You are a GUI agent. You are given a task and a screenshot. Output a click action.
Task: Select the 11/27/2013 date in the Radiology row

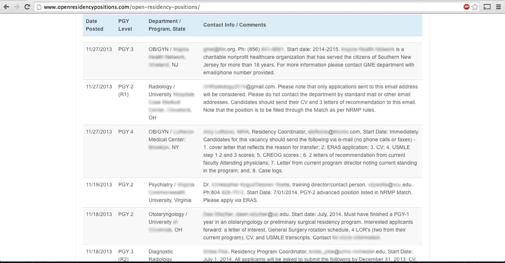pyautogui.click(x=99, y=87)
